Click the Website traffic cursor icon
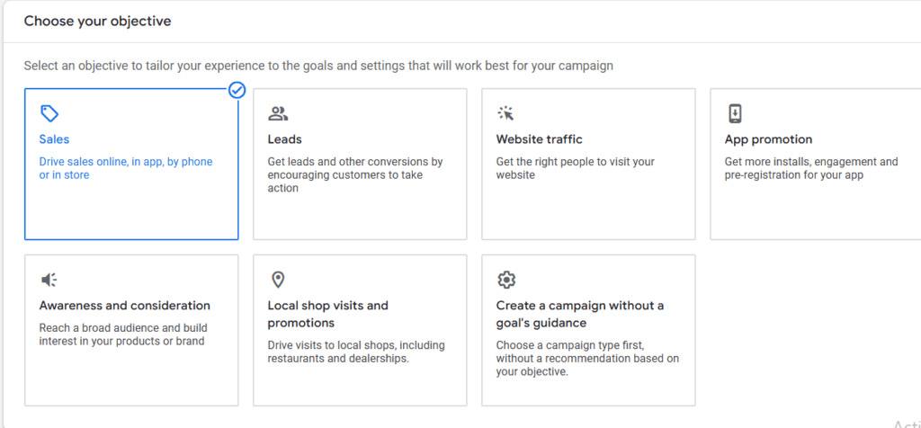 505,113
